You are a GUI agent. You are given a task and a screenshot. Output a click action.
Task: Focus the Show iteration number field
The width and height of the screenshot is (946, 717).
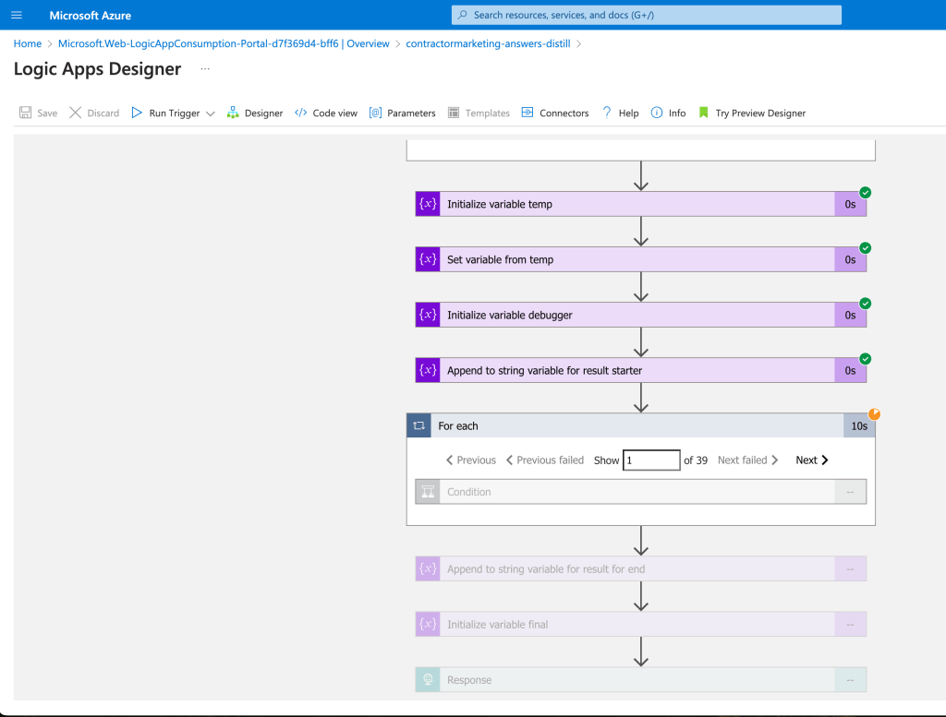(x=651, y=460)
